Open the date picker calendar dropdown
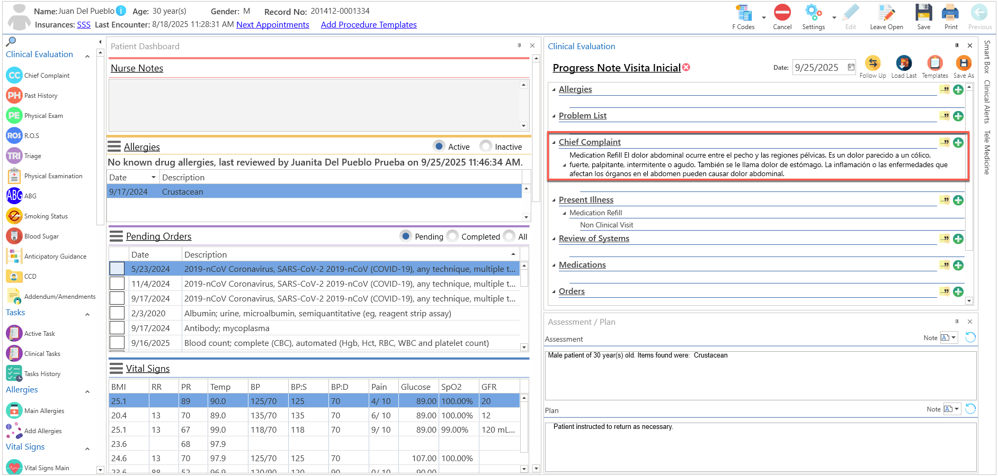The image size is (998, 476). [851, 67]
